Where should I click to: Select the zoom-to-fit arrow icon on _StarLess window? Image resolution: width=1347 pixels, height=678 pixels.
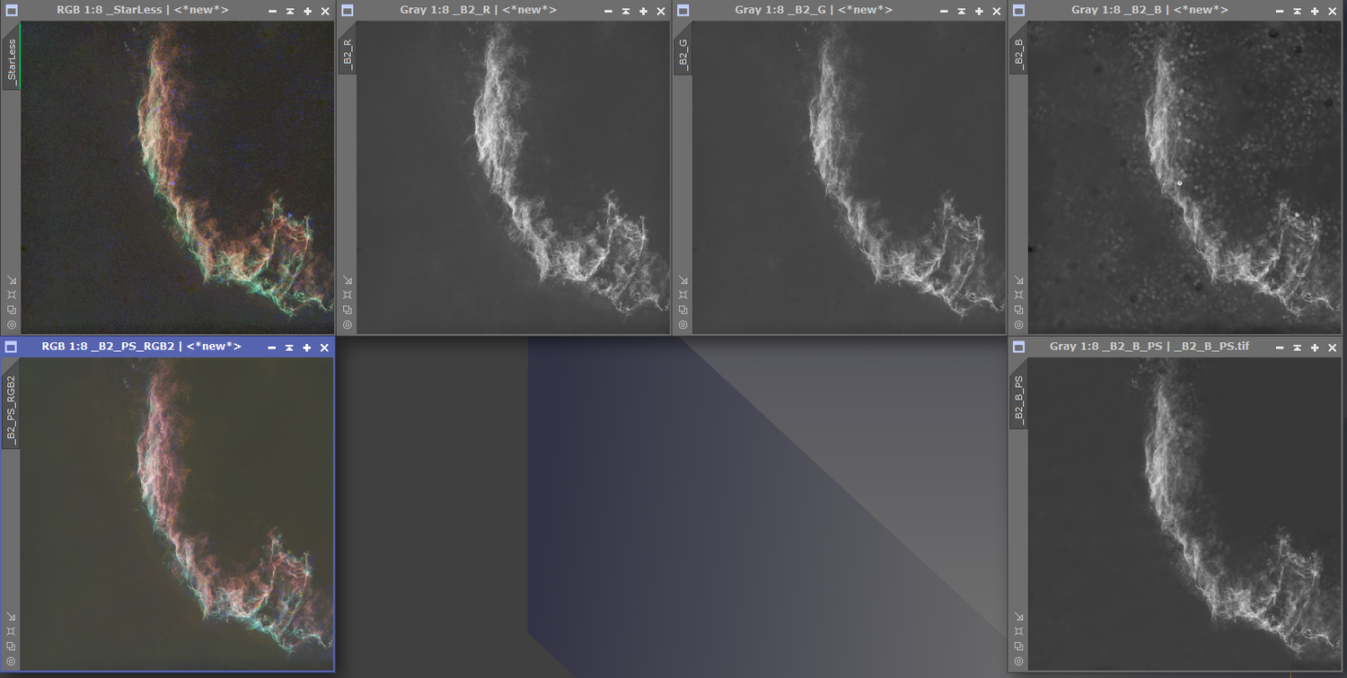[x=11, y=279]
